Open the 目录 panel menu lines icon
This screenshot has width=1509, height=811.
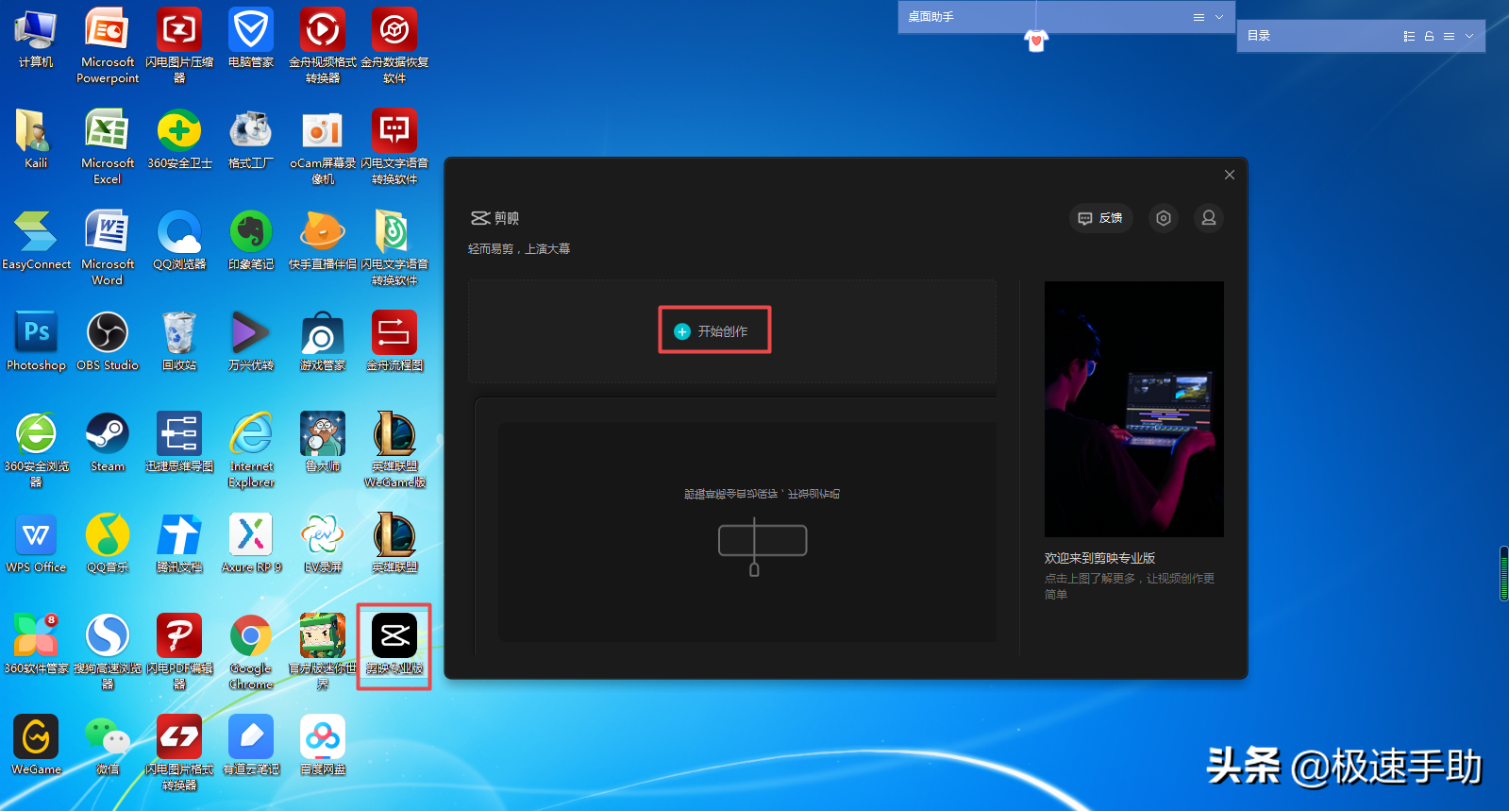(x=1449, y=36)
